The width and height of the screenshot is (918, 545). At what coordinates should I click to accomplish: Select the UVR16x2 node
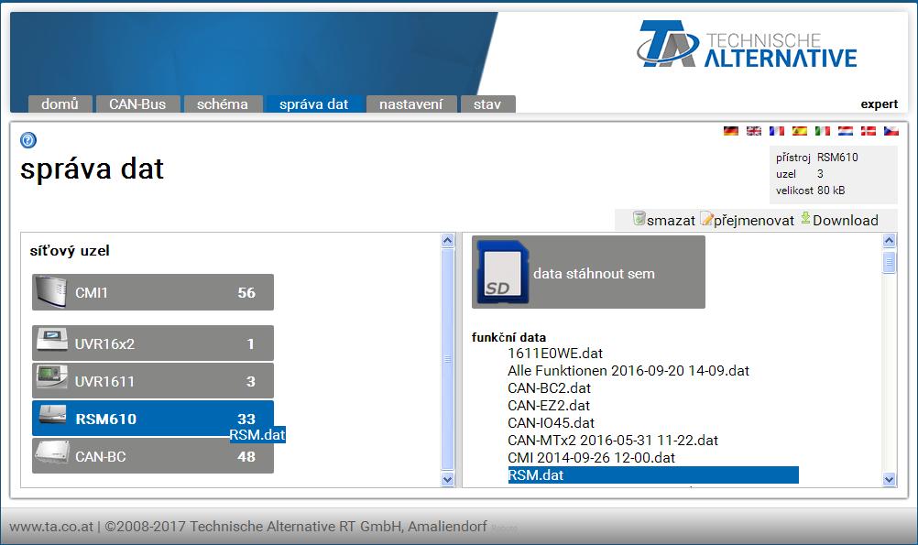coord(153,343)
